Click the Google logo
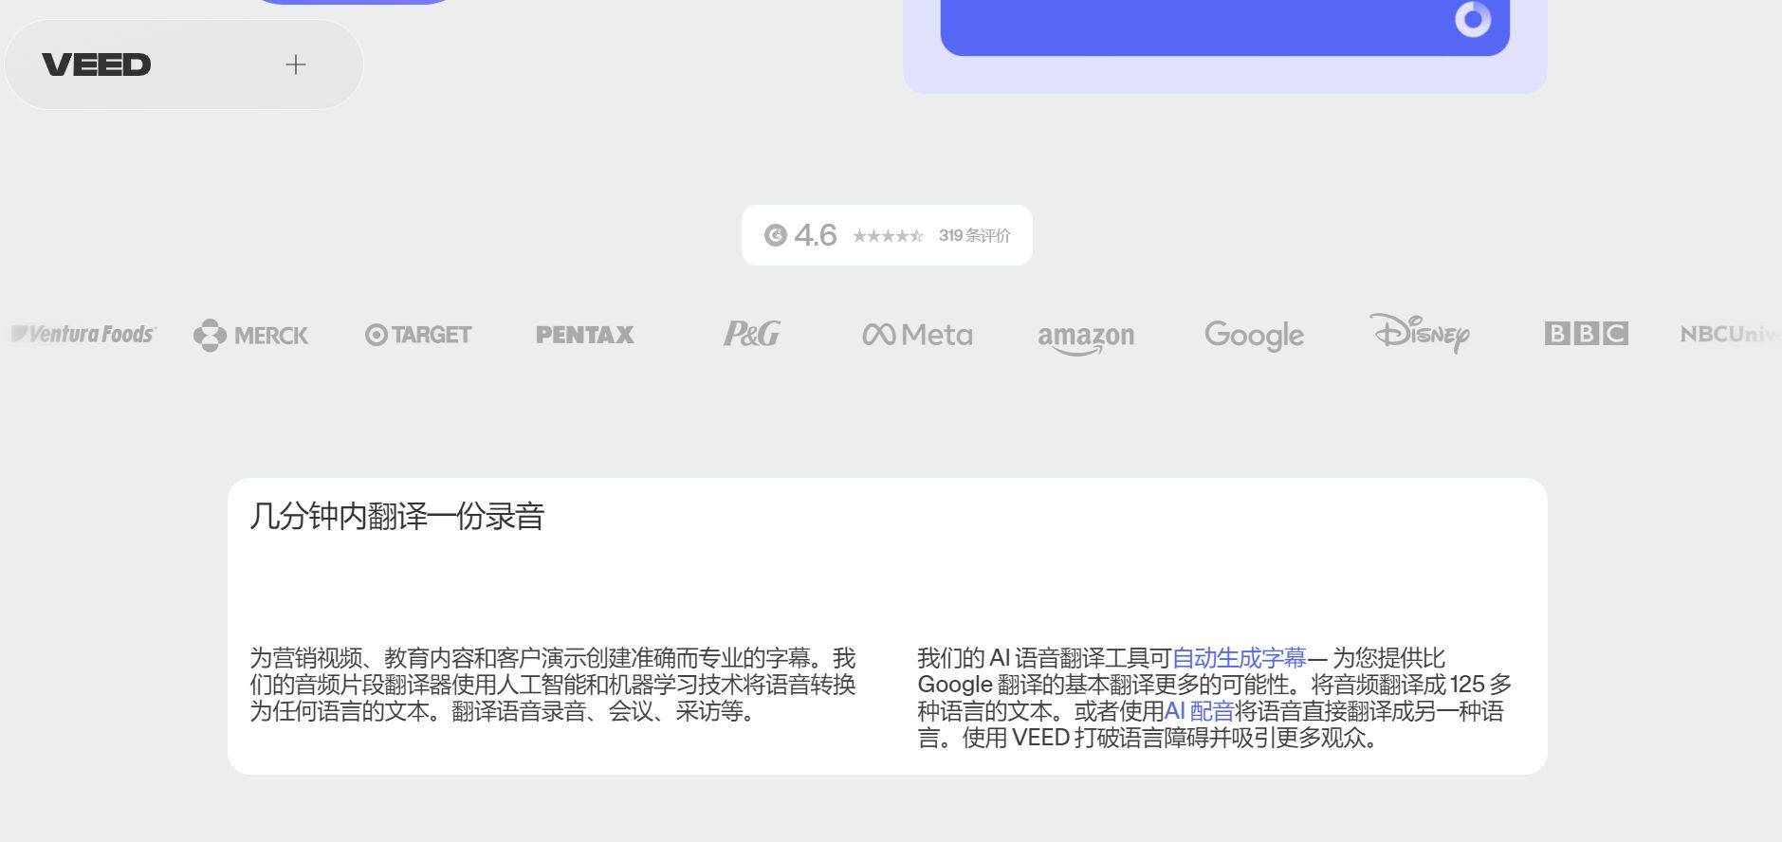 coord(1254,336)
